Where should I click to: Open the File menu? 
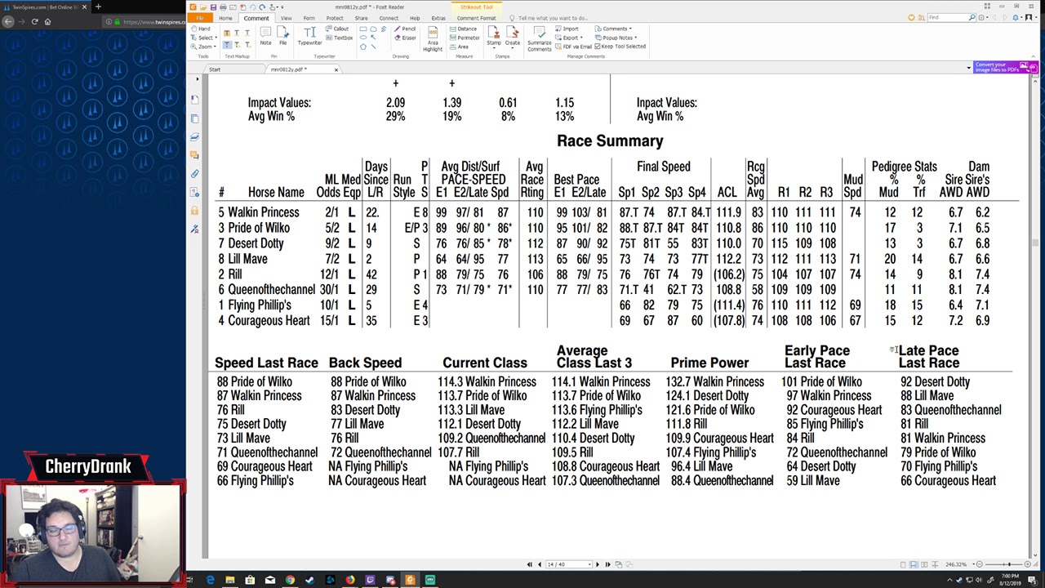point(199,18)
